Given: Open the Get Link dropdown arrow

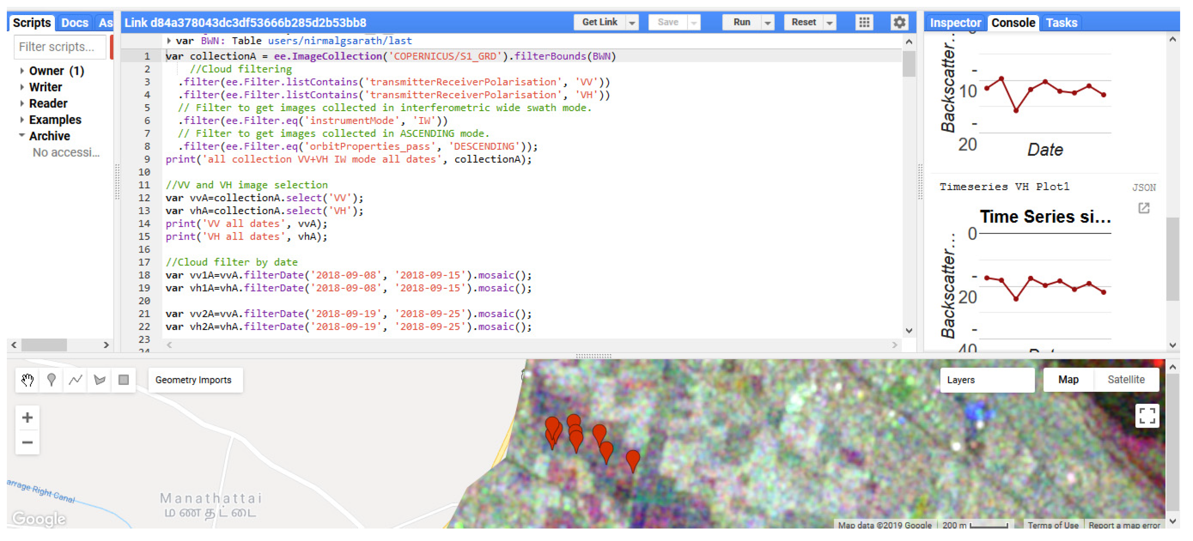Looking at the screenshot, I should coord(632,22).
